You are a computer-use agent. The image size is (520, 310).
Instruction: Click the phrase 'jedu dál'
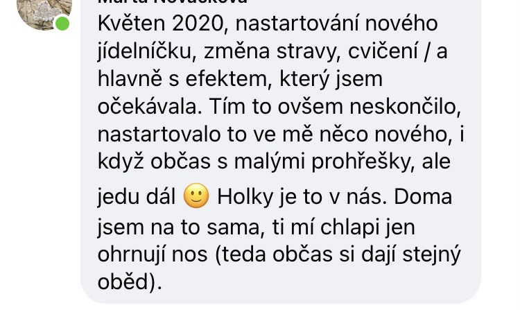(137, 196)
